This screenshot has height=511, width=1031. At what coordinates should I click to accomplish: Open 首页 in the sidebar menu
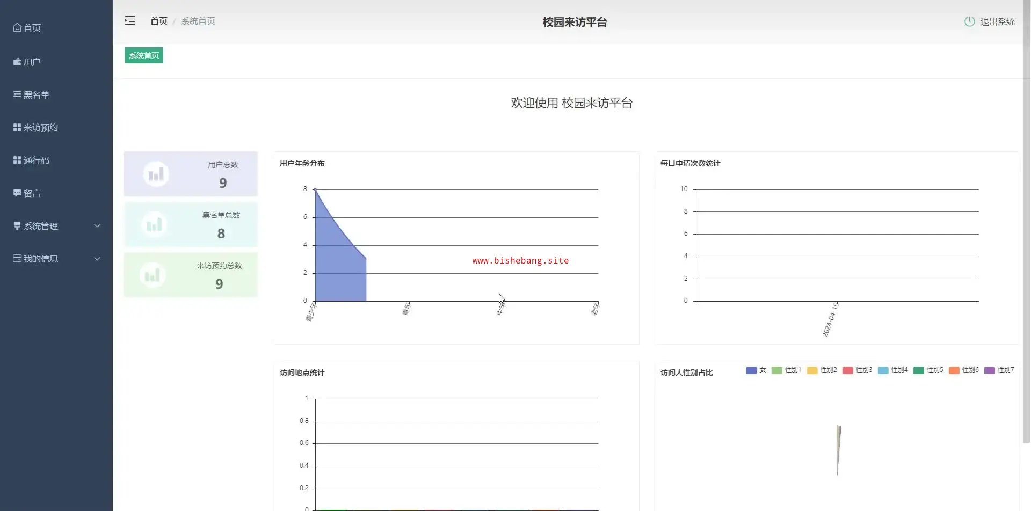(56, 28)
